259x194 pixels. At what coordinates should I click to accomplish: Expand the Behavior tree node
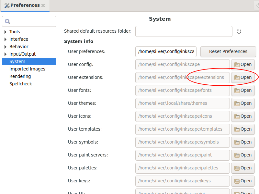(x=6, y=47)
